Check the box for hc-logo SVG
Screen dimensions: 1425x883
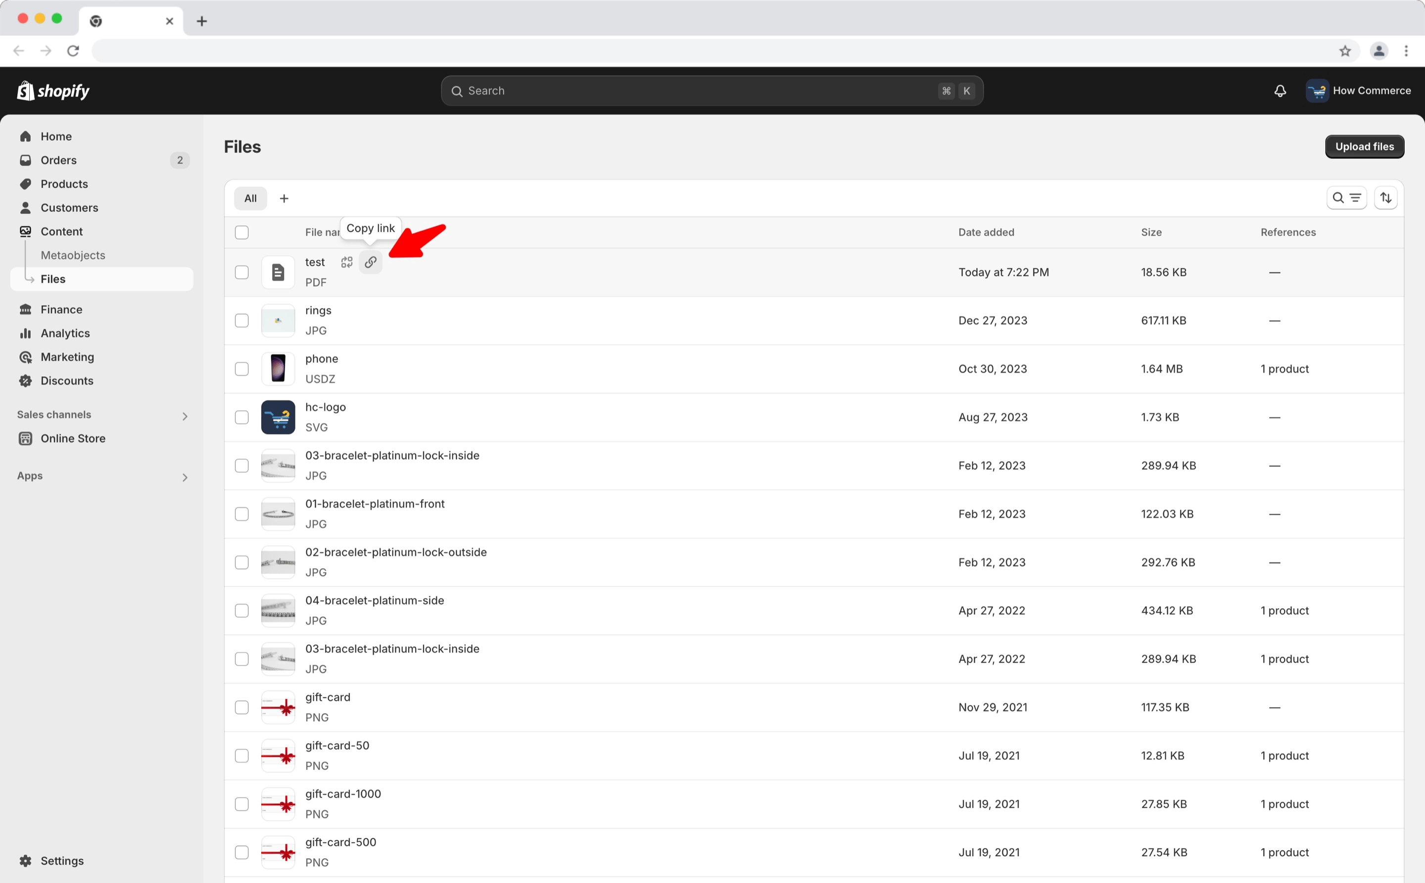tap(241, 418)
